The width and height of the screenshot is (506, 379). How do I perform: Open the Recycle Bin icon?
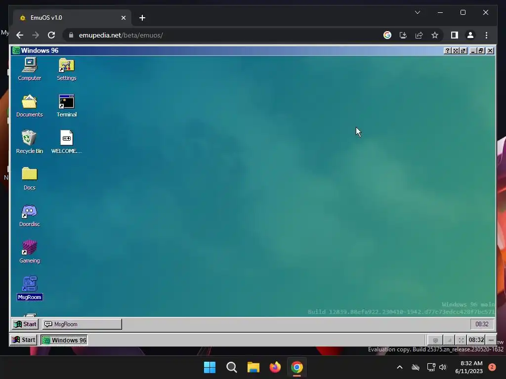point(29,142)
